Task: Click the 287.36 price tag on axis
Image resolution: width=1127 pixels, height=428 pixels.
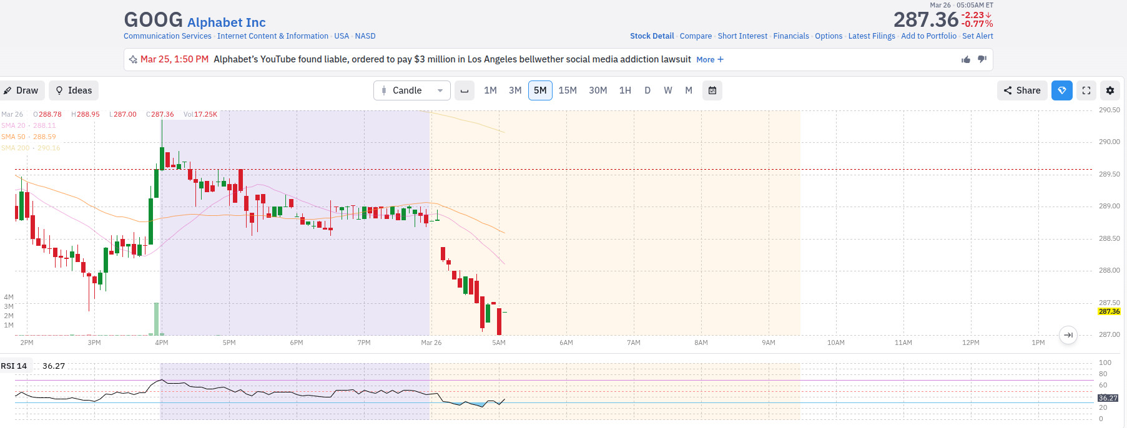Action: (x=1110, y=311)
